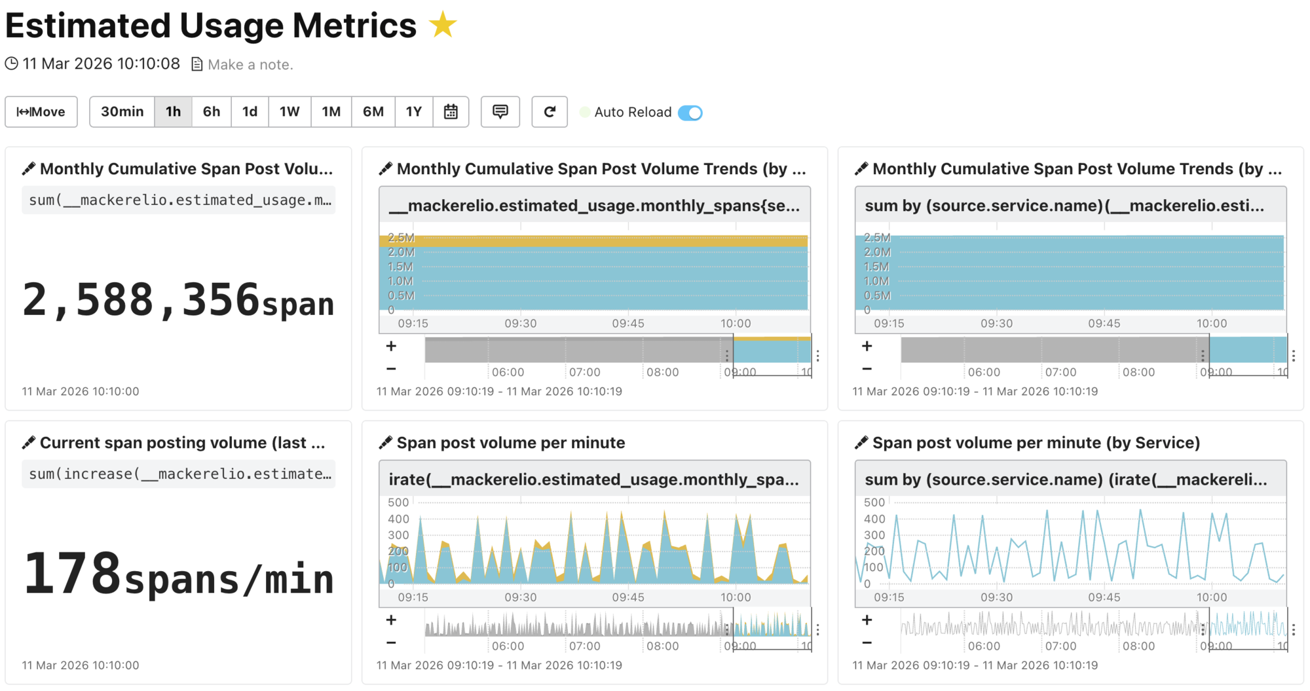Select the 30min time range

[x=122, y=112]
